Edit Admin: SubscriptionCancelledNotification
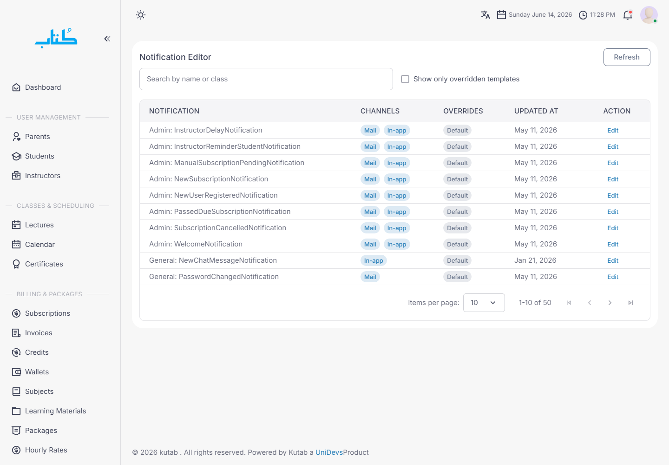Viewport: 669px width, 465px height. (613, 228)
